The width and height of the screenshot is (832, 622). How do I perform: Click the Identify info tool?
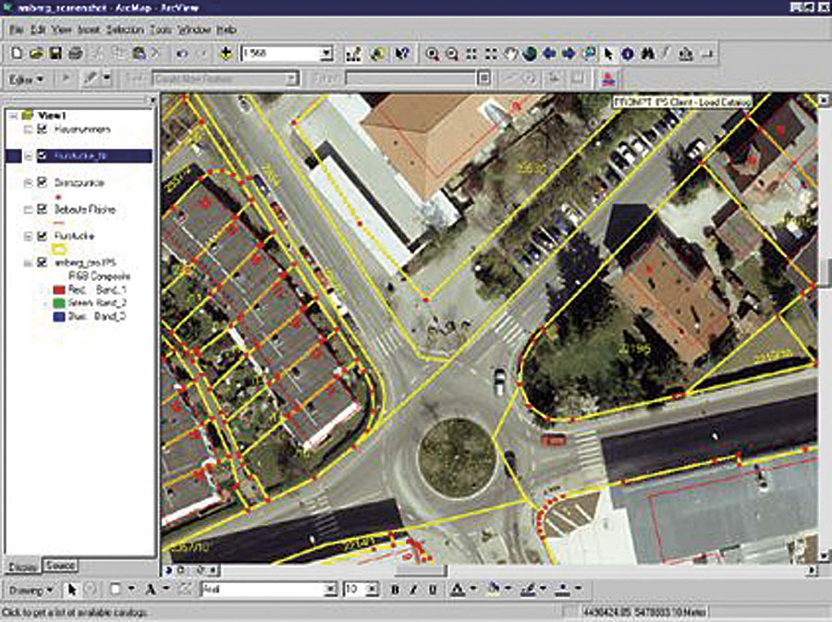tap(628, 55)
